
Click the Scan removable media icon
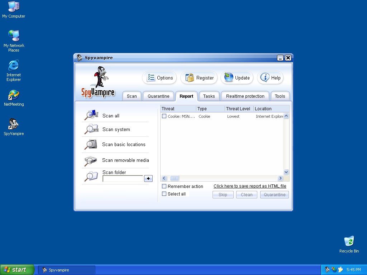point(91,160)
